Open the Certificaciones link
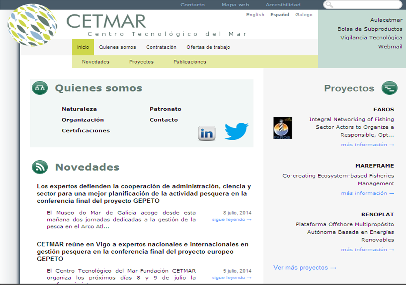The image size is (406, 285). 86,131
